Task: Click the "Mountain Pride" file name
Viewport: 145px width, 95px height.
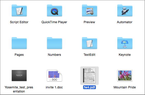Action: coord(125,87)
